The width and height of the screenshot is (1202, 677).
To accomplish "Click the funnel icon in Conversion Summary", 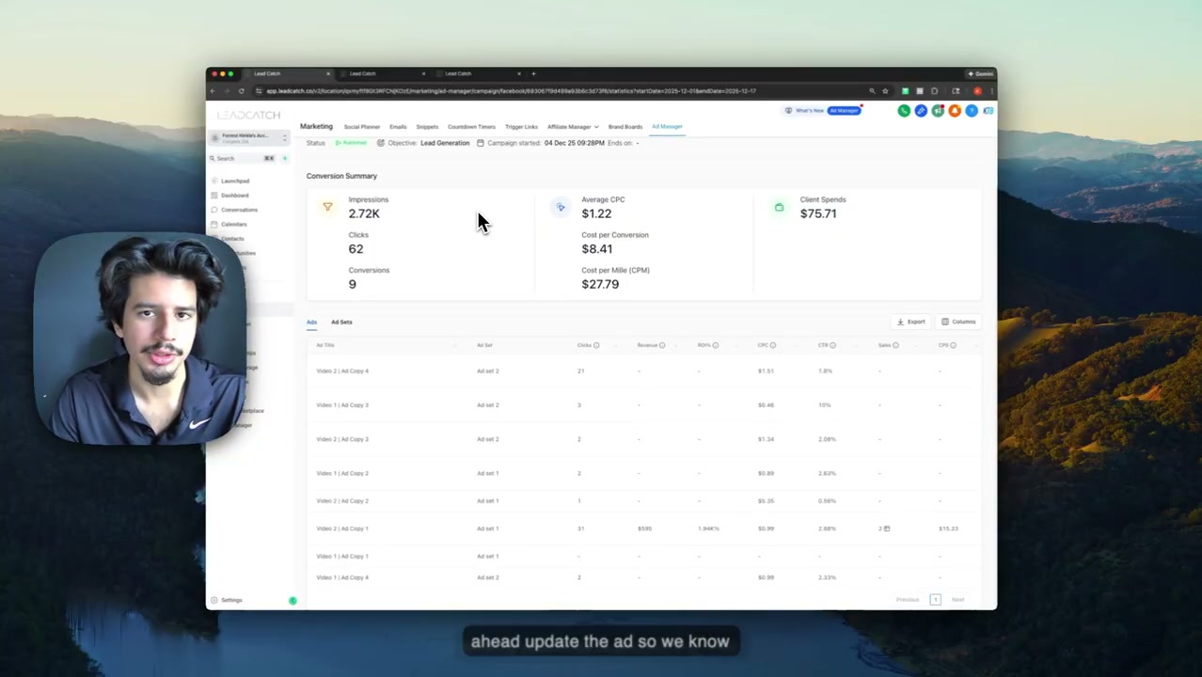I will tap(327, 207).
